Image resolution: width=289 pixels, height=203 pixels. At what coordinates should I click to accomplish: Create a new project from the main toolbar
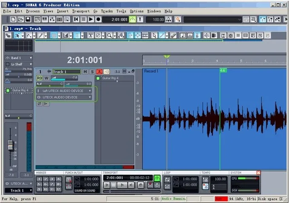[x=13, y=19]
